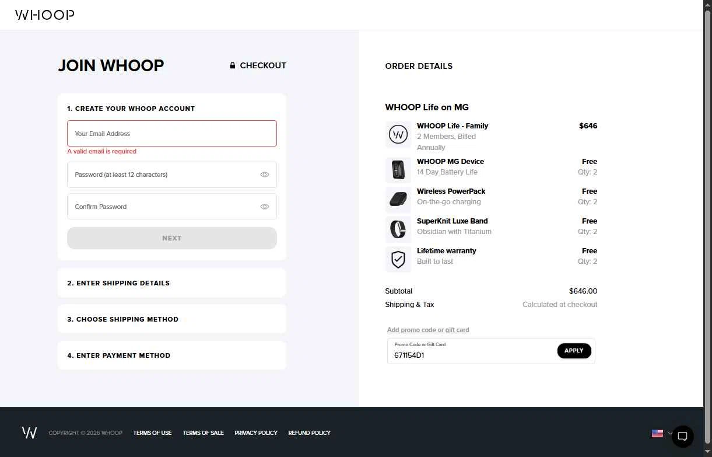Screen dimensions: 712x457
Task: Expand Enter Payment Method section
Action: [171, 355]
